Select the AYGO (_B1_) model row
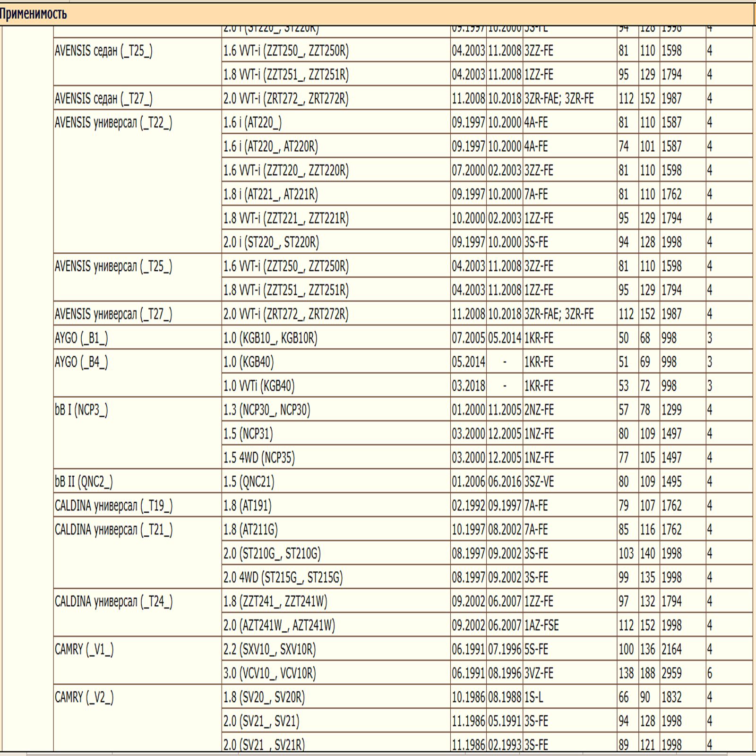 [x=81, y=338]
